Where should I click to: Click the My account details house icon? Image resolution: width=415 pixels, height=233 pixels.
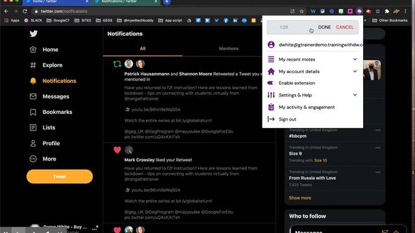click(271, 71)
